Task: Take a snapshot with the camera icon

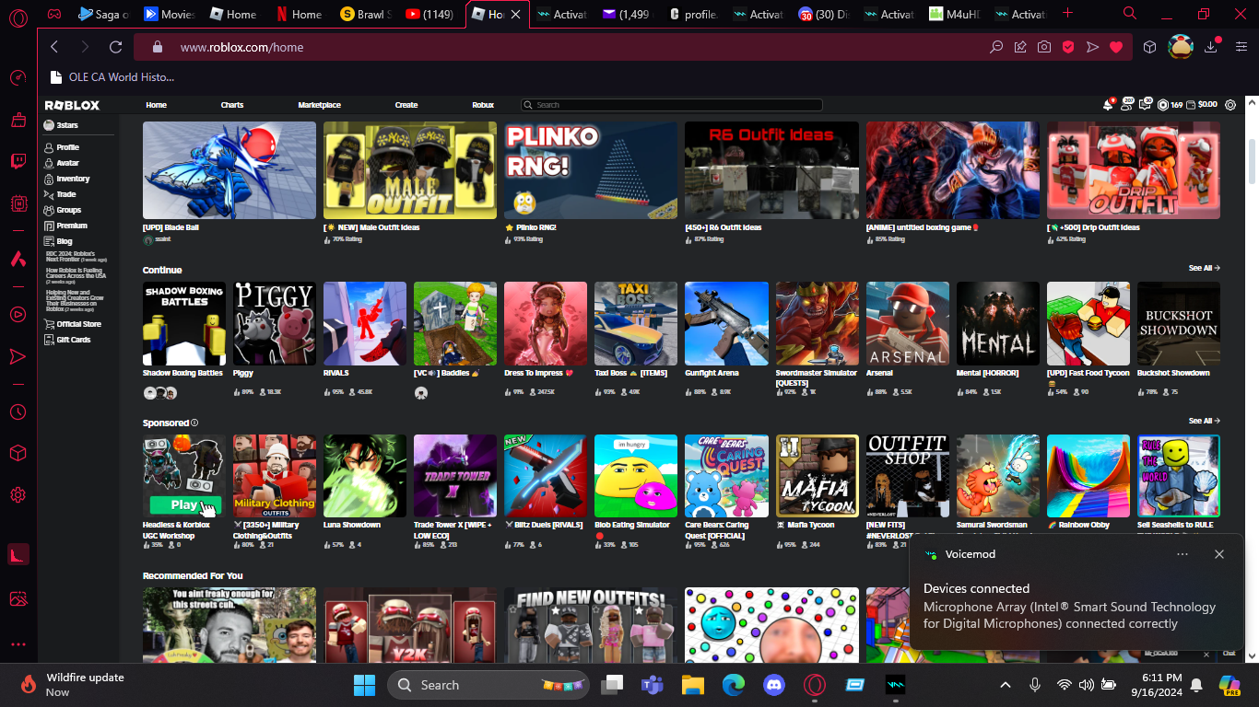Action: click(x=1044, y=47)
